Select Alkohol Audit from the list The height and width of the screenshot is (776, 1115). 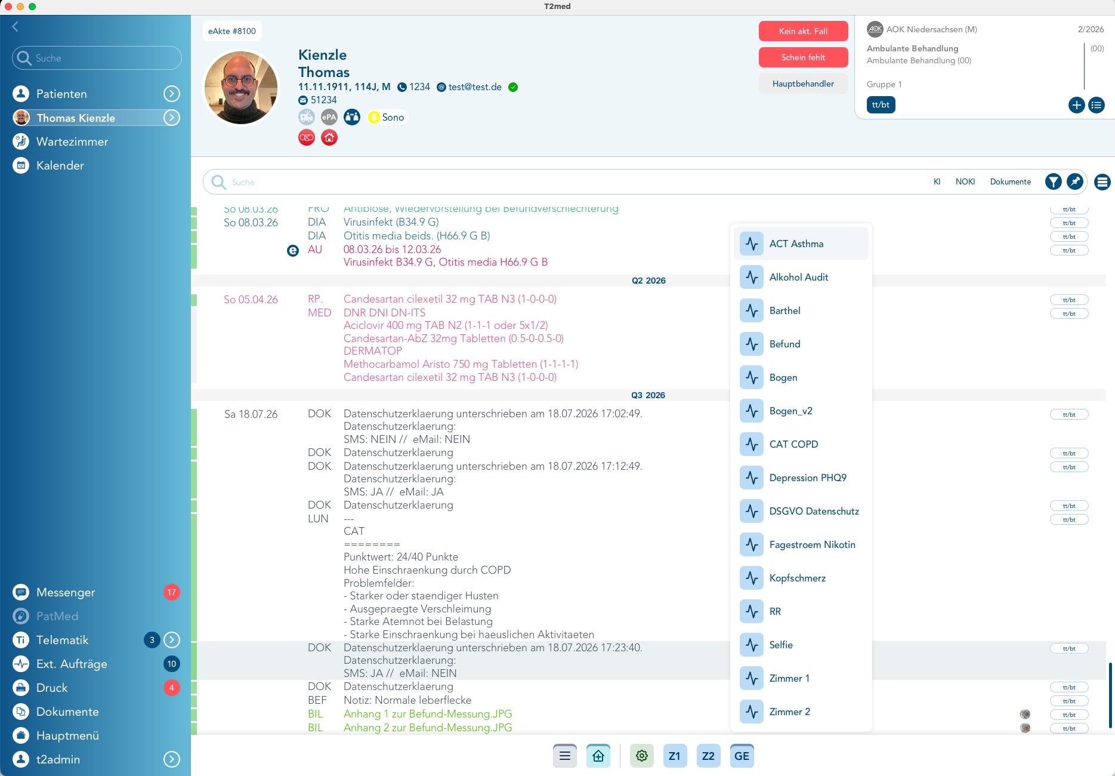point(801,277)
